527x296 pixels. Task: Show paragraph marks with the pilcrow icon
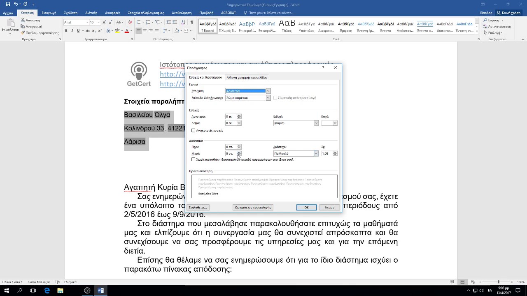click(191, 22)
